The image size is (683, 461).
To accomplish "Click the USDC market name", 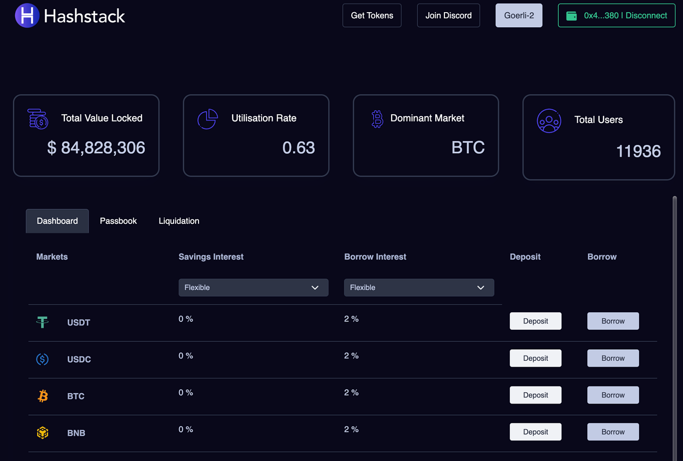I will [x=79, y=359].
